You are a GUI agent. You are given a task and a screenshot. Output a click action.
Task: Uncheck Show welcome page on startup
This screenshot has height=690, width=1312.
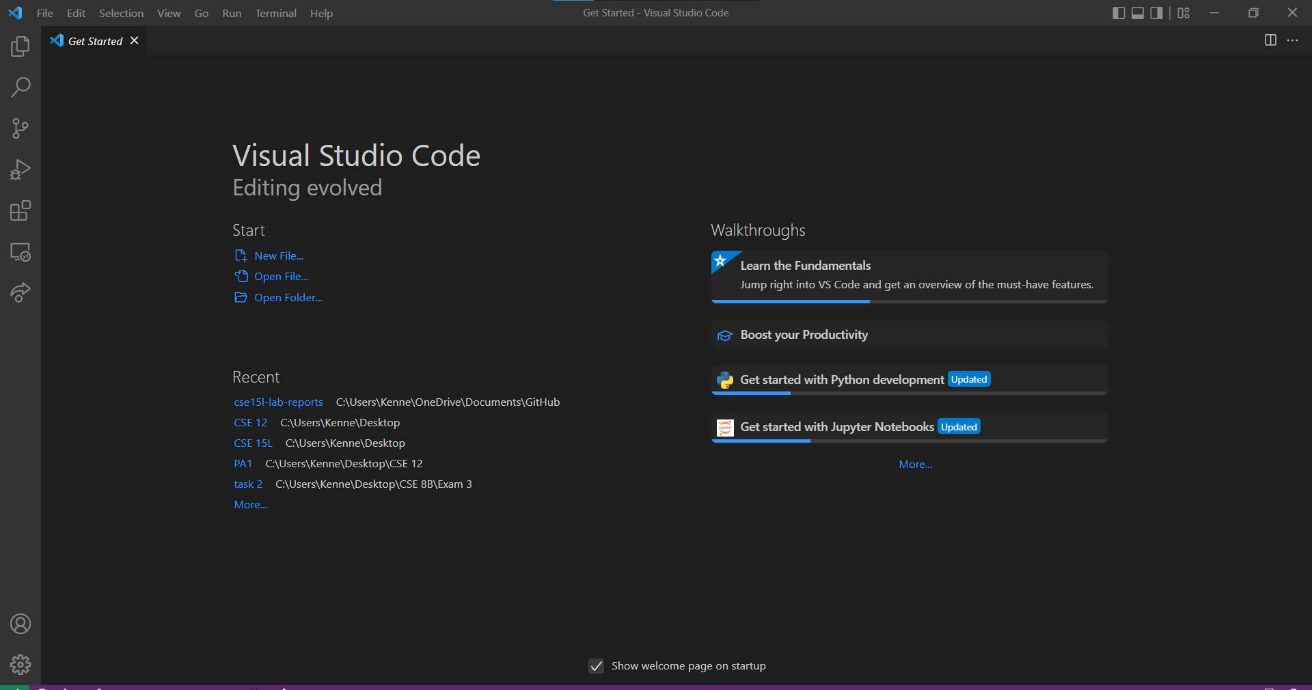597,666
